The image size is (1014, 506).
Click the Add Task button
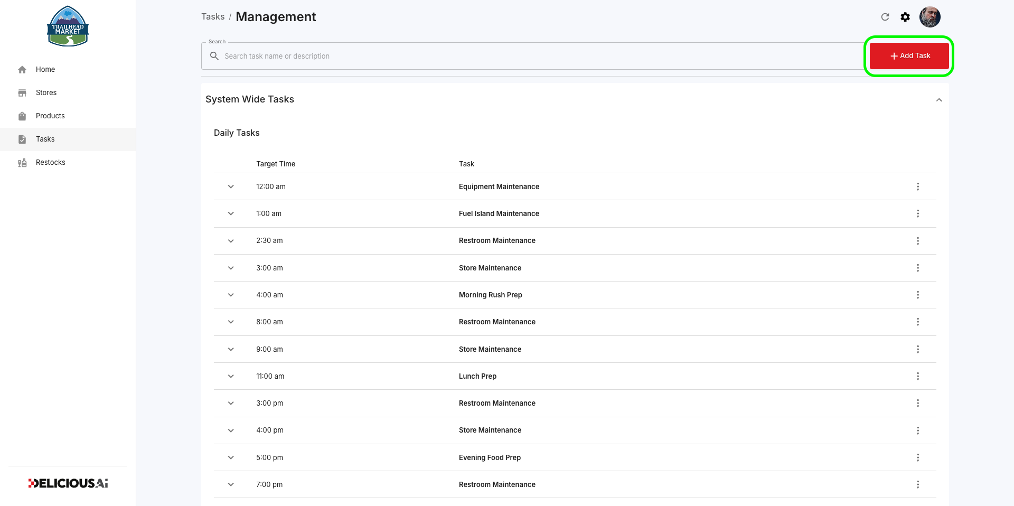[909, 56]
